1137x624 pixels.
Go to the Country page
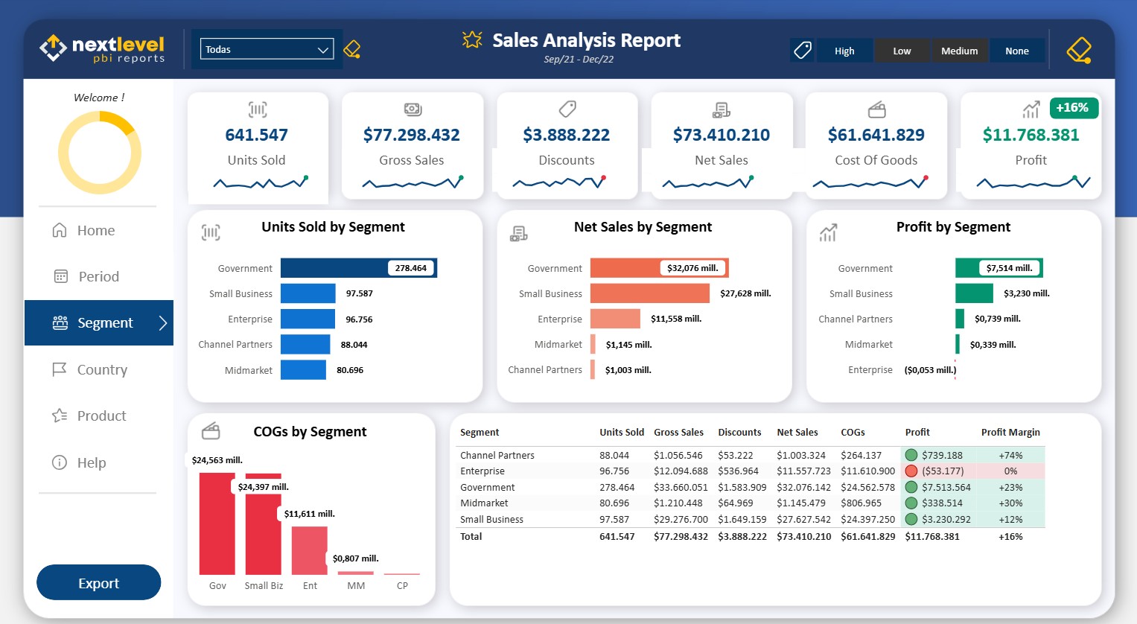pyautogui.click(x=102, y=369)
